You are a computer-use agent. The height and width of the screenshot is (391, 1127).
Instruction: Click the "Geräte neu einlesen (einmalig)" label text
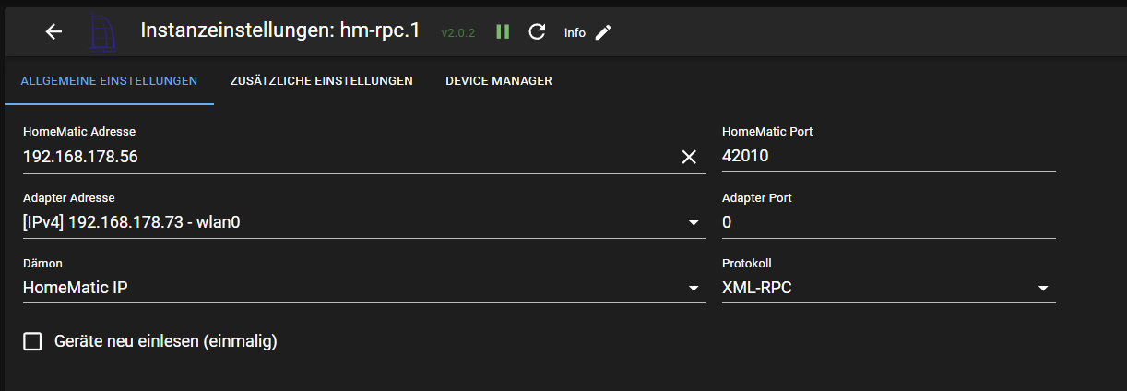166,342
